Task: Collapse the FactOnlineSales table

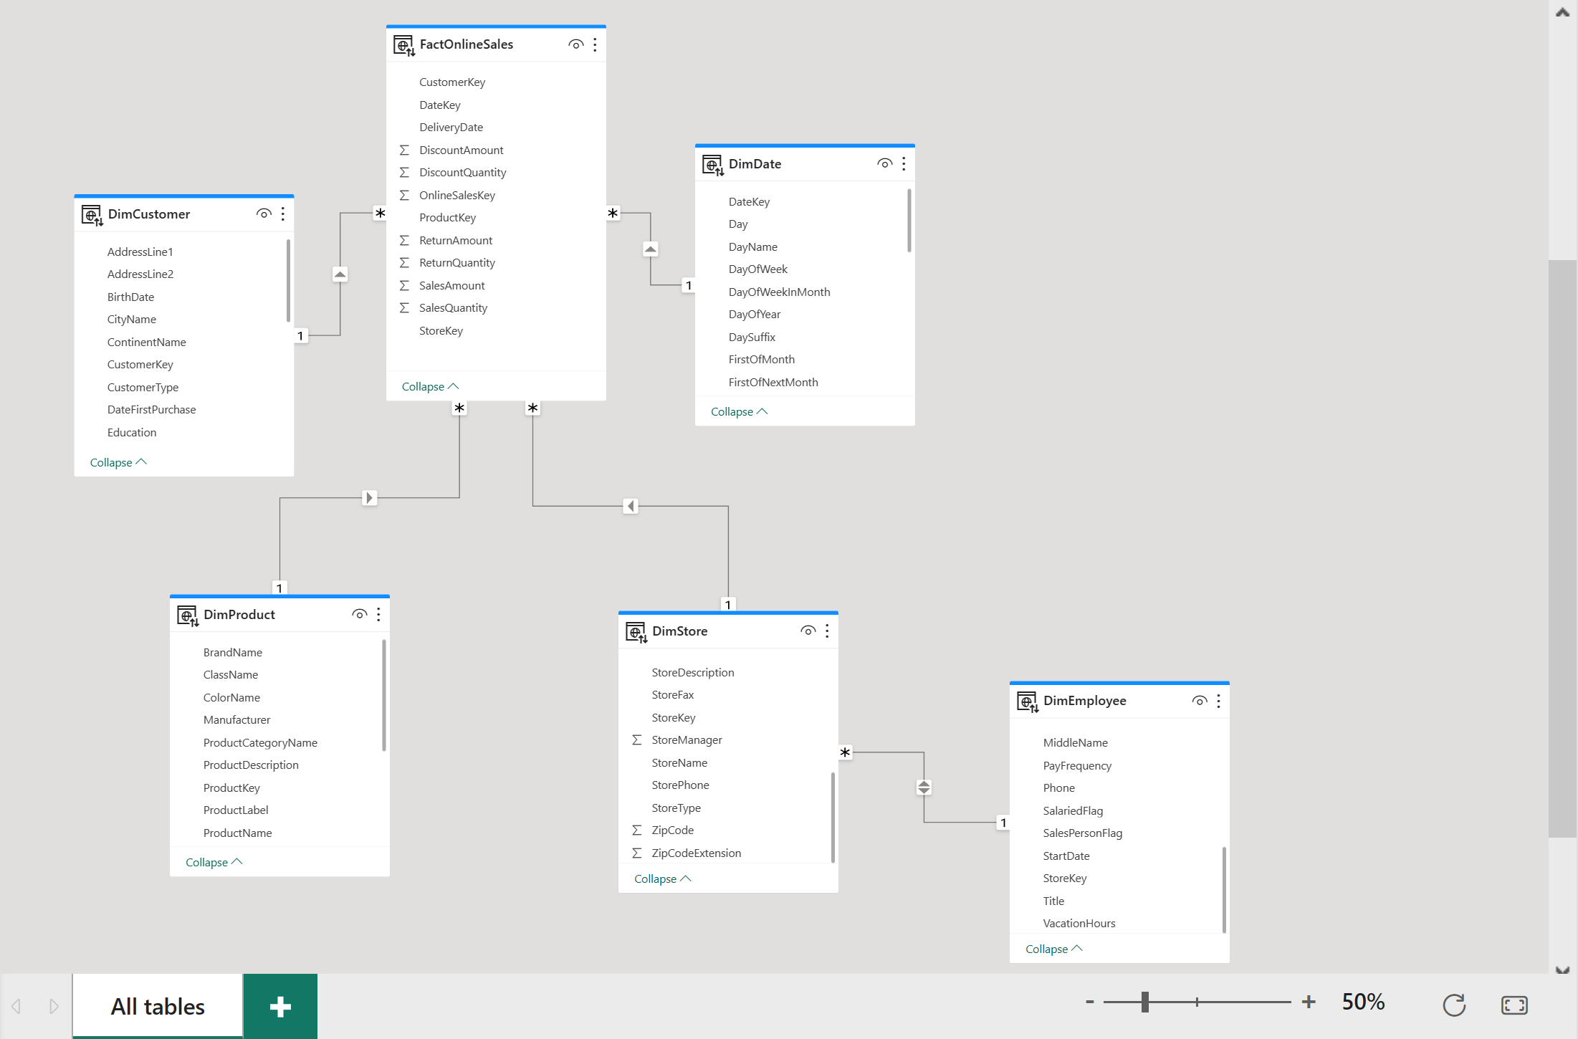Action: click(x=429, y=385)
